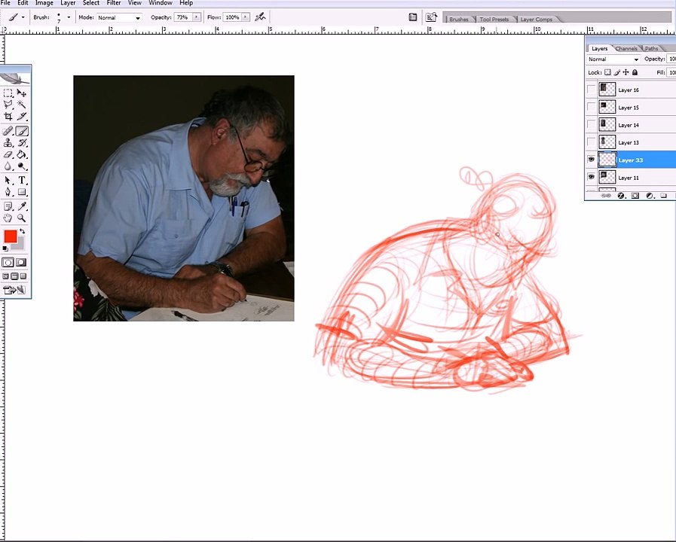Toggle lock transparent pixels
The image size is (676, 542).
[x=607, y=72]
